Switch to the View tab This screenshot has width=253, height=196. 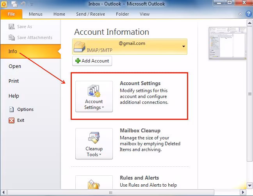[x=144, y=14]
